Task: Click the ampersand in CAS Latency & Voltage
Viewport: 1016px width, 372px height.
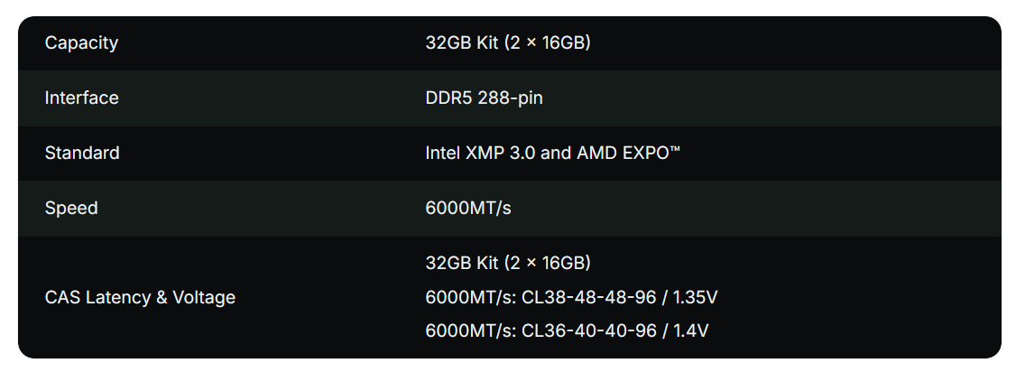Action: click(x=162, y=297)
